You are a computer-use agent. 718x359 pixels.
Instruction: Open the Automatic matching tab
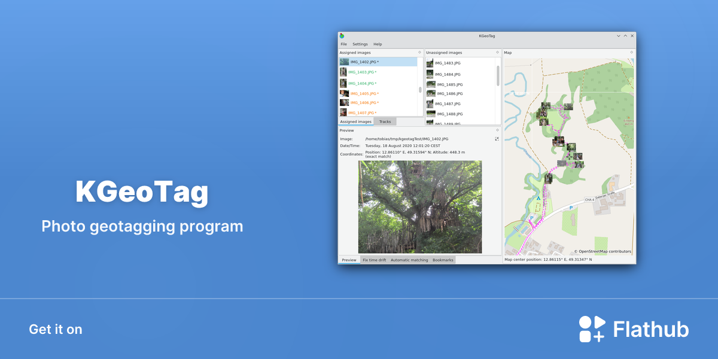pyautogui.click(x=409, y=260)
